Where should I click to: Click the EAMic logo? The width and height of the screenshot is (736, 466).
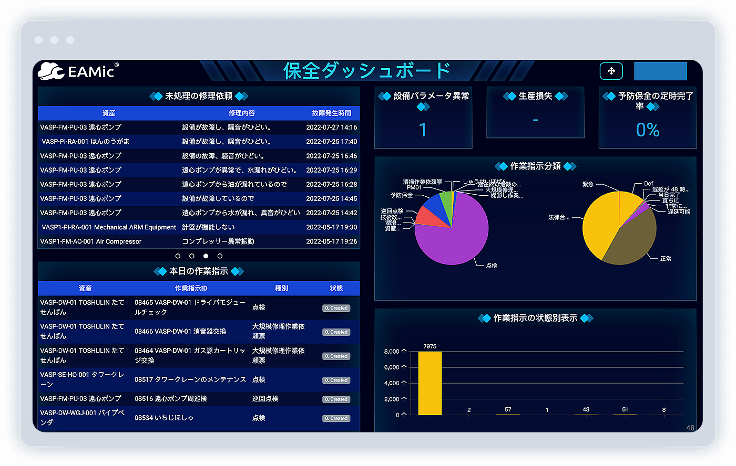pyautogui.click(x=78, y=71)
